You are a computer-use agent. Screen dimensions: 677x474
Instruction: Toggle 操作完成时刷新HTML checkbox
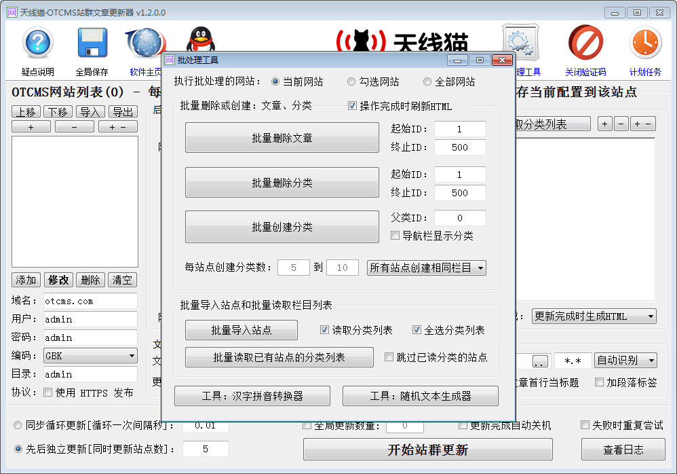click(352, 106)
